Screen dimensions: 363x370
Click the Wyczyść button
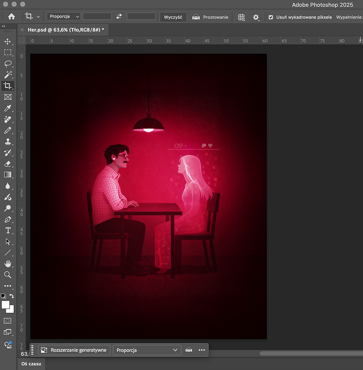(173, 17)
